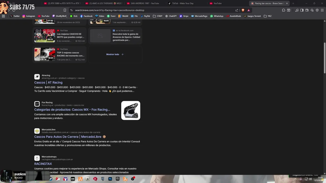Open the Brave Wallet icon
326x183 pixels.
307,10
